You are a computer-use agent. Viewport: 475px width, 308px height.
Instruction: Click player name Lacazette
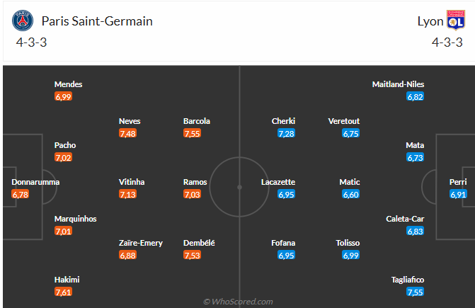[x=278, y=182]
